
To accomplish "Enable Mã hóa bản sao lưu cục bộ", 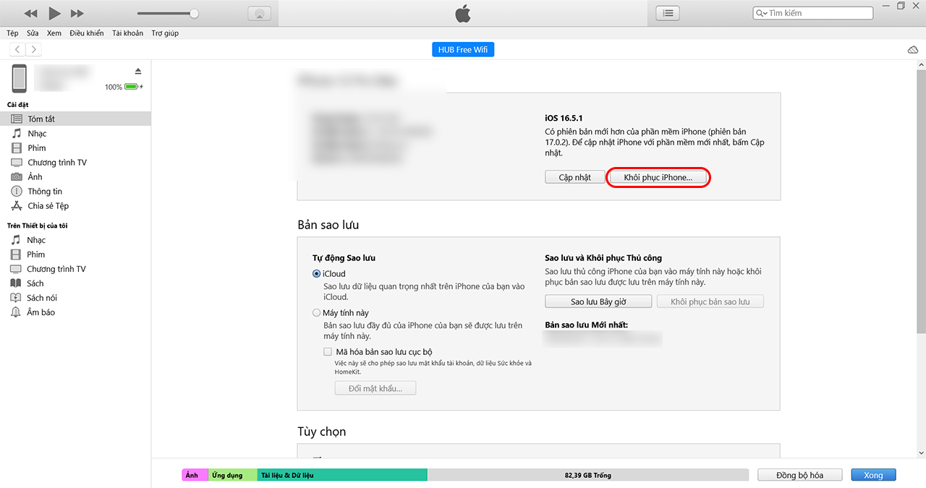I will tap(328, 351).
